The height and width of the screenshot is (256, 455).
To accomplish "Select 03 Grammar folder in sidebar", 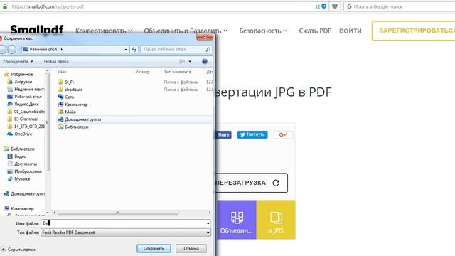I will coord(26,119).
